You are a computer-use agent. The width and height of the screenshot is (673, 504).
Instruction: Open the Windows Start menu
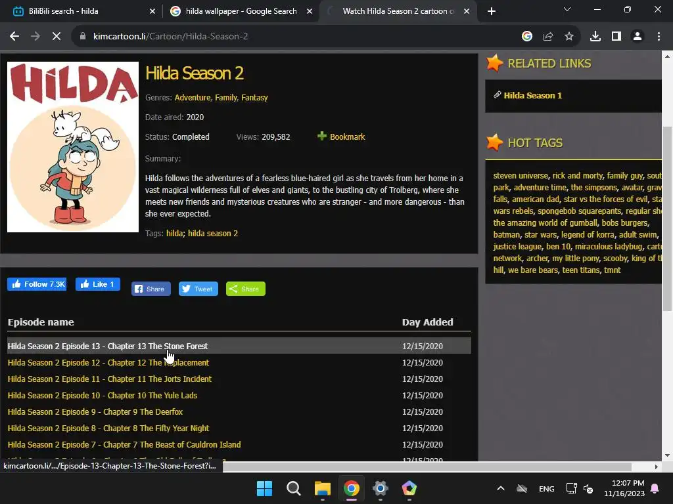[264, 488]
